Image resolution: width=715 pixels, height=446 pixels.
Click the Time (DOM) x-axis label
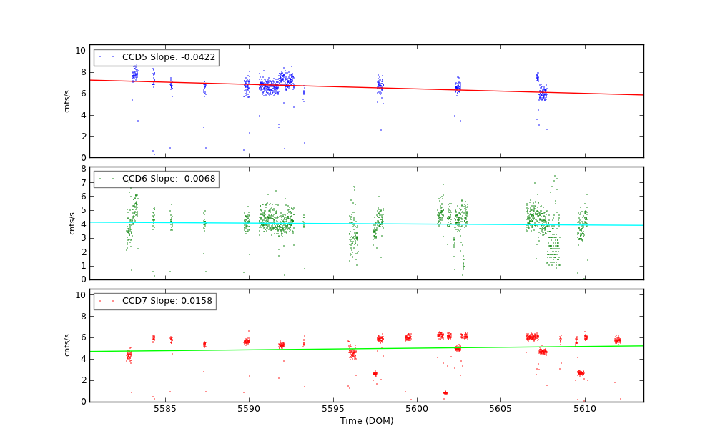[366, 421]
